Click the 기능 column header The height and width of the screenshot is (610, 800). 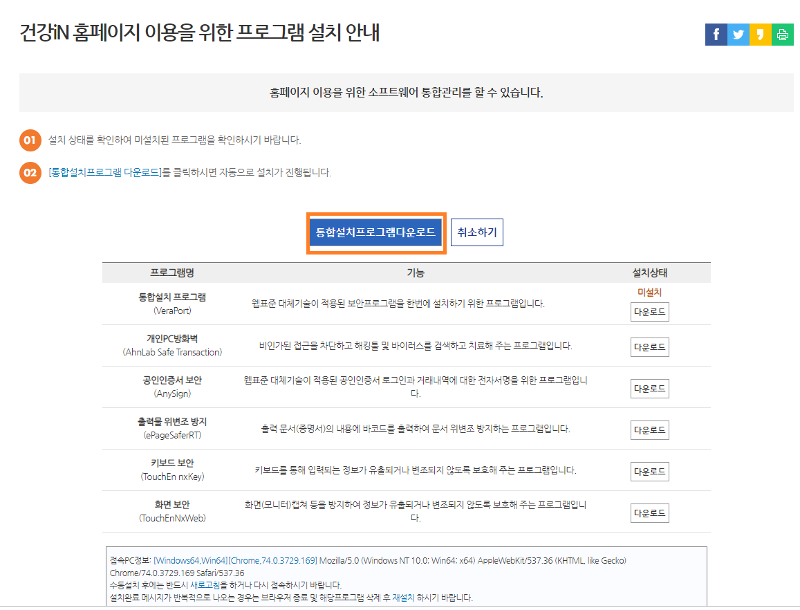coord(416,273)
